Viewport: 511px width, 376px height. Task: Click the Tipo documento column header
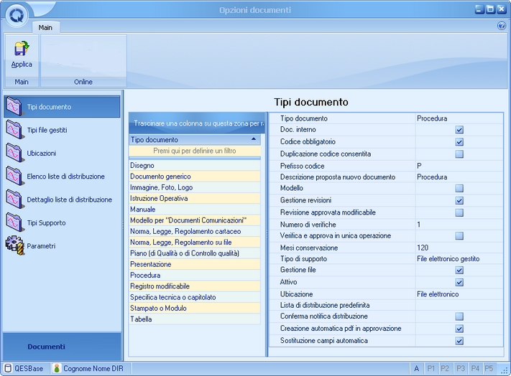(195, 139)
